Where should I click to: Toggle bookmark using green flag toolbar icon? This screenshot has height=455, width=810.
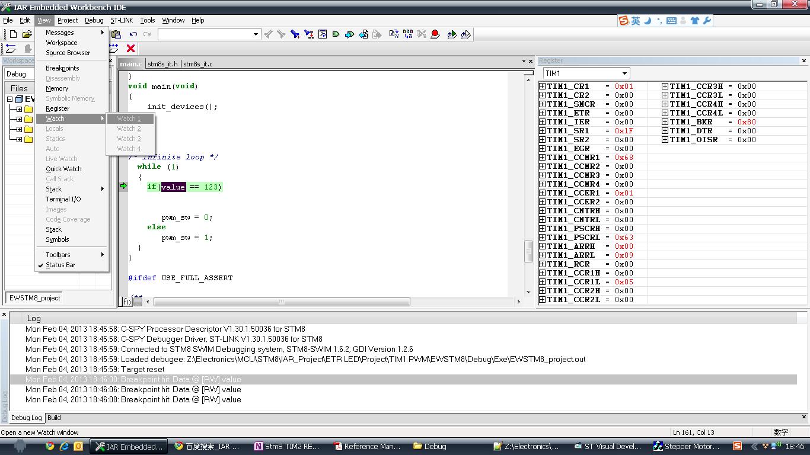tap(336, 34)
